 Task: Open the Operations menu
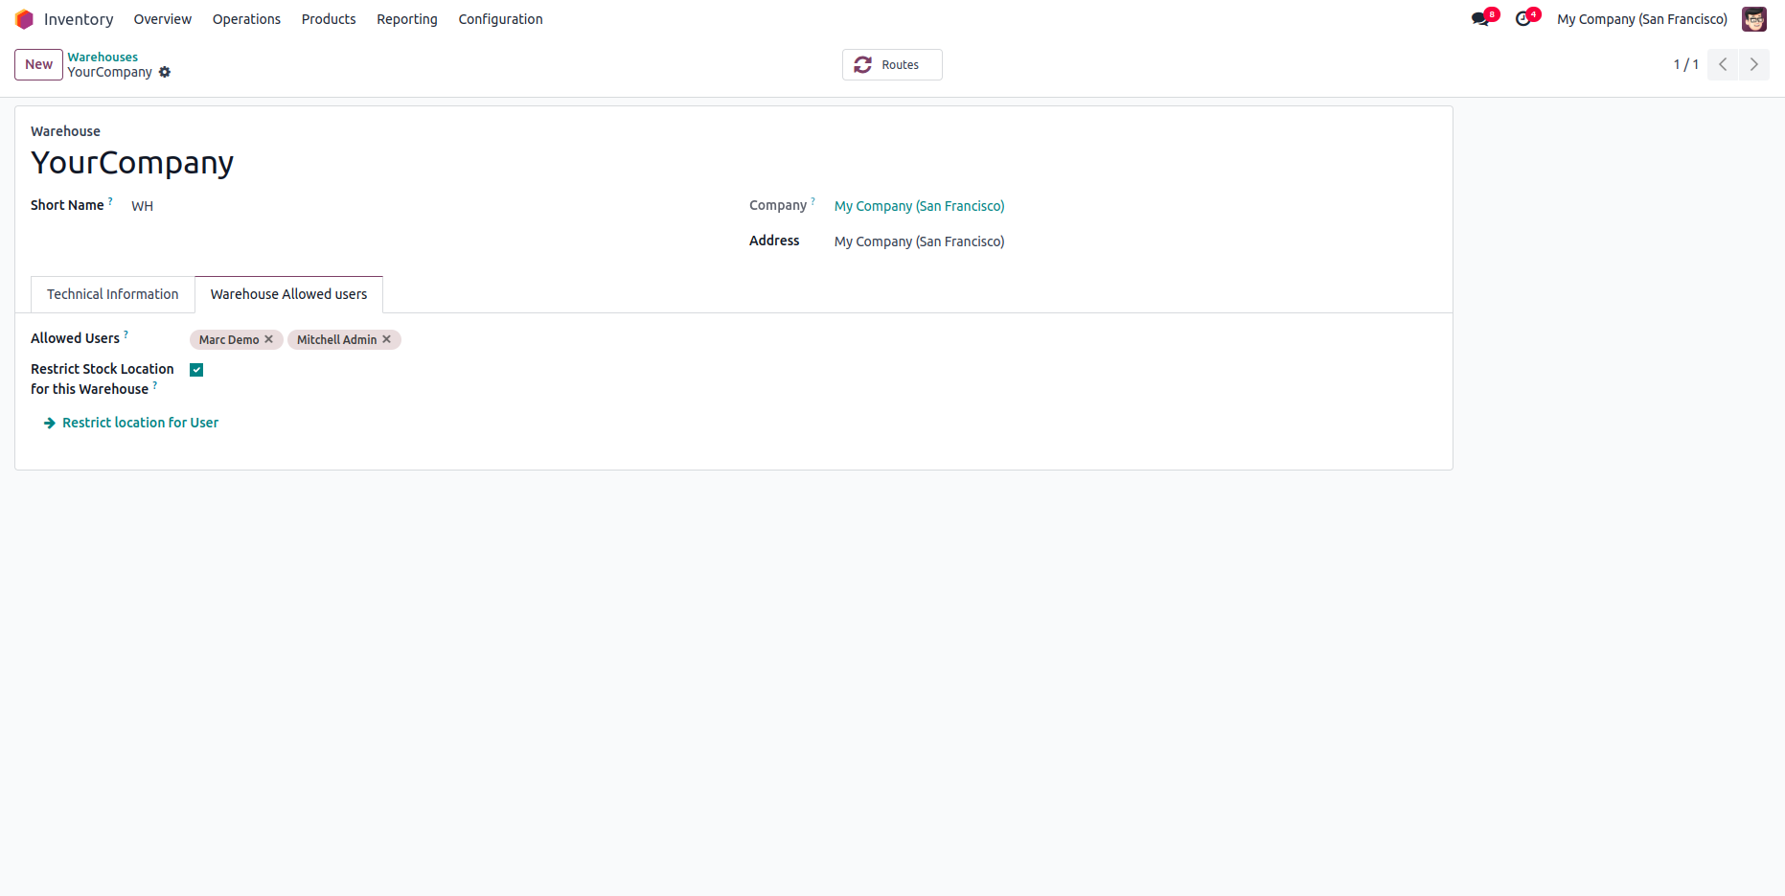(246, 19)
